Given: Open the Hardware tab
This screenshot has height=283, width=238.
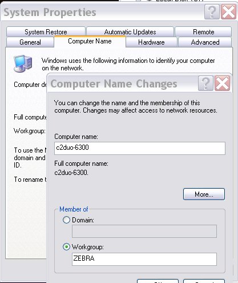Looking at the screenshot, I should coord(151,42).
